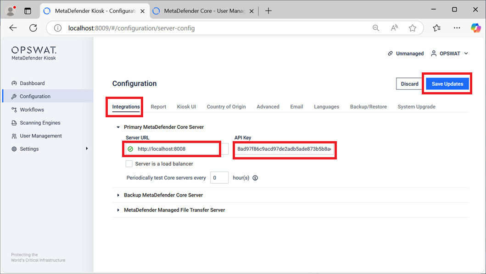Expand the Backup MetaDefender Core Server section

coord(118,195)
